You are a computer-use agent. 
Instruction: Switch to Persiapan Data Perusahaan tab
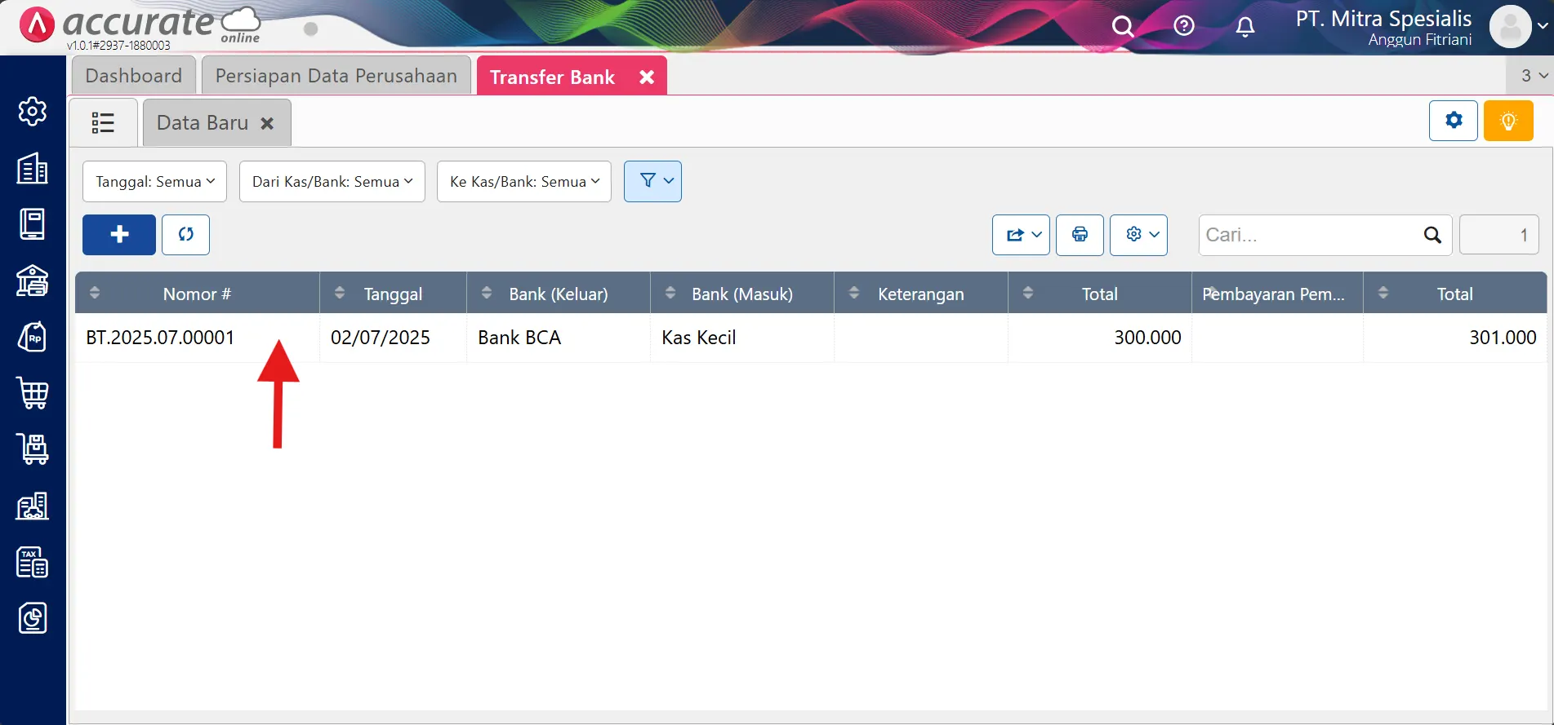(336, 76)
